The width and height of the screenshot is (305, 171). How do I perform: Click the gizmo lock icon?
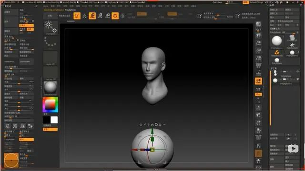(160, 124)
